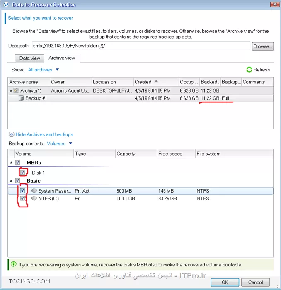Image resolution: width=281 pixels, height=290 pixels.
Task: Sort by the Created column header
Action: pyautogui.click(x=156, y=82)
